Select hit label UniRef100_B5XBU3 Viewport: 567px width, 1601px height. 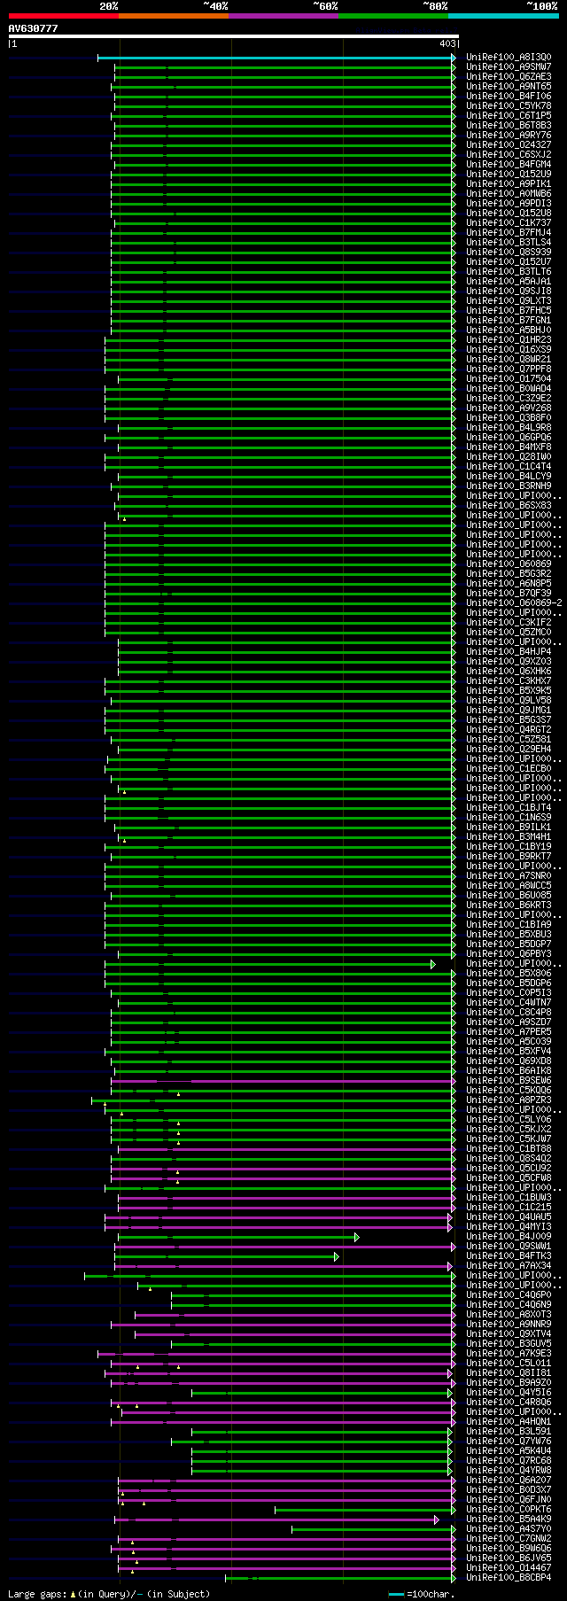[x=509, y=935]
